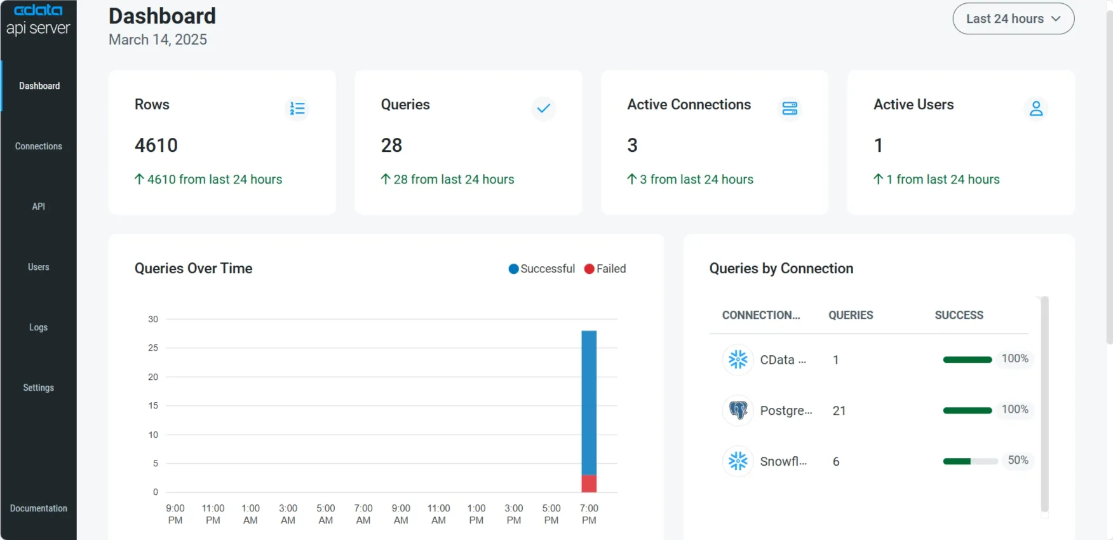Click the Rows list icon
This screenshot has width=1113, height=540.
click(x=297, y=109)
